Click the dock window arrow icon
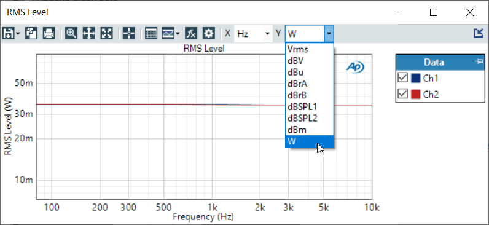The height and width of the screenshot is (225, 489). pyautogui.click(x=479, y=33)
